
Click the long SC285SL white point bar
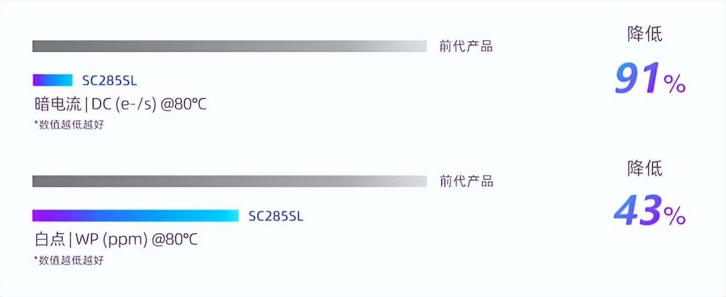(135, 216)
